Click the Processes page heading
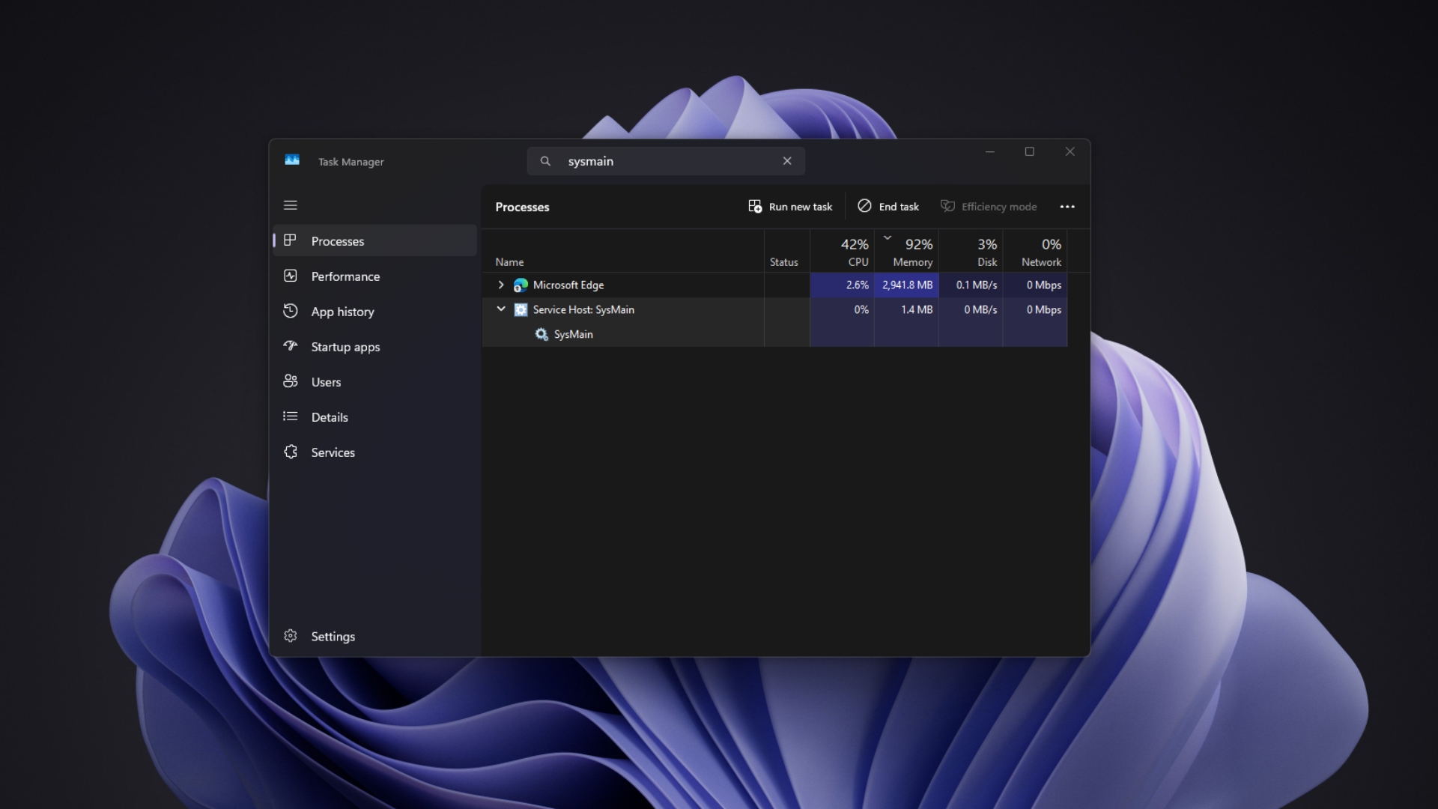 522,207
